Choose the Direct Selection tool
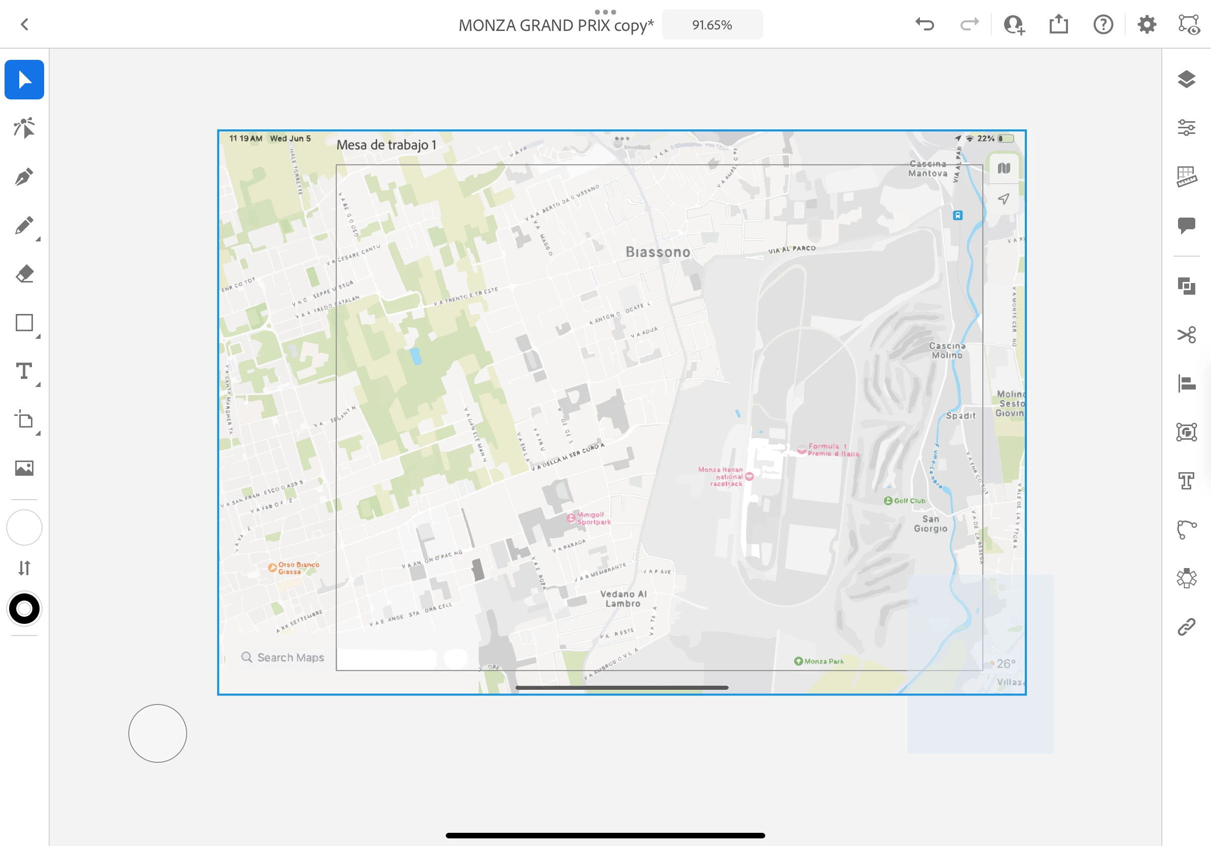Image resolution: width=1211 pixels, height=846 pixels. tap(24, 128)
